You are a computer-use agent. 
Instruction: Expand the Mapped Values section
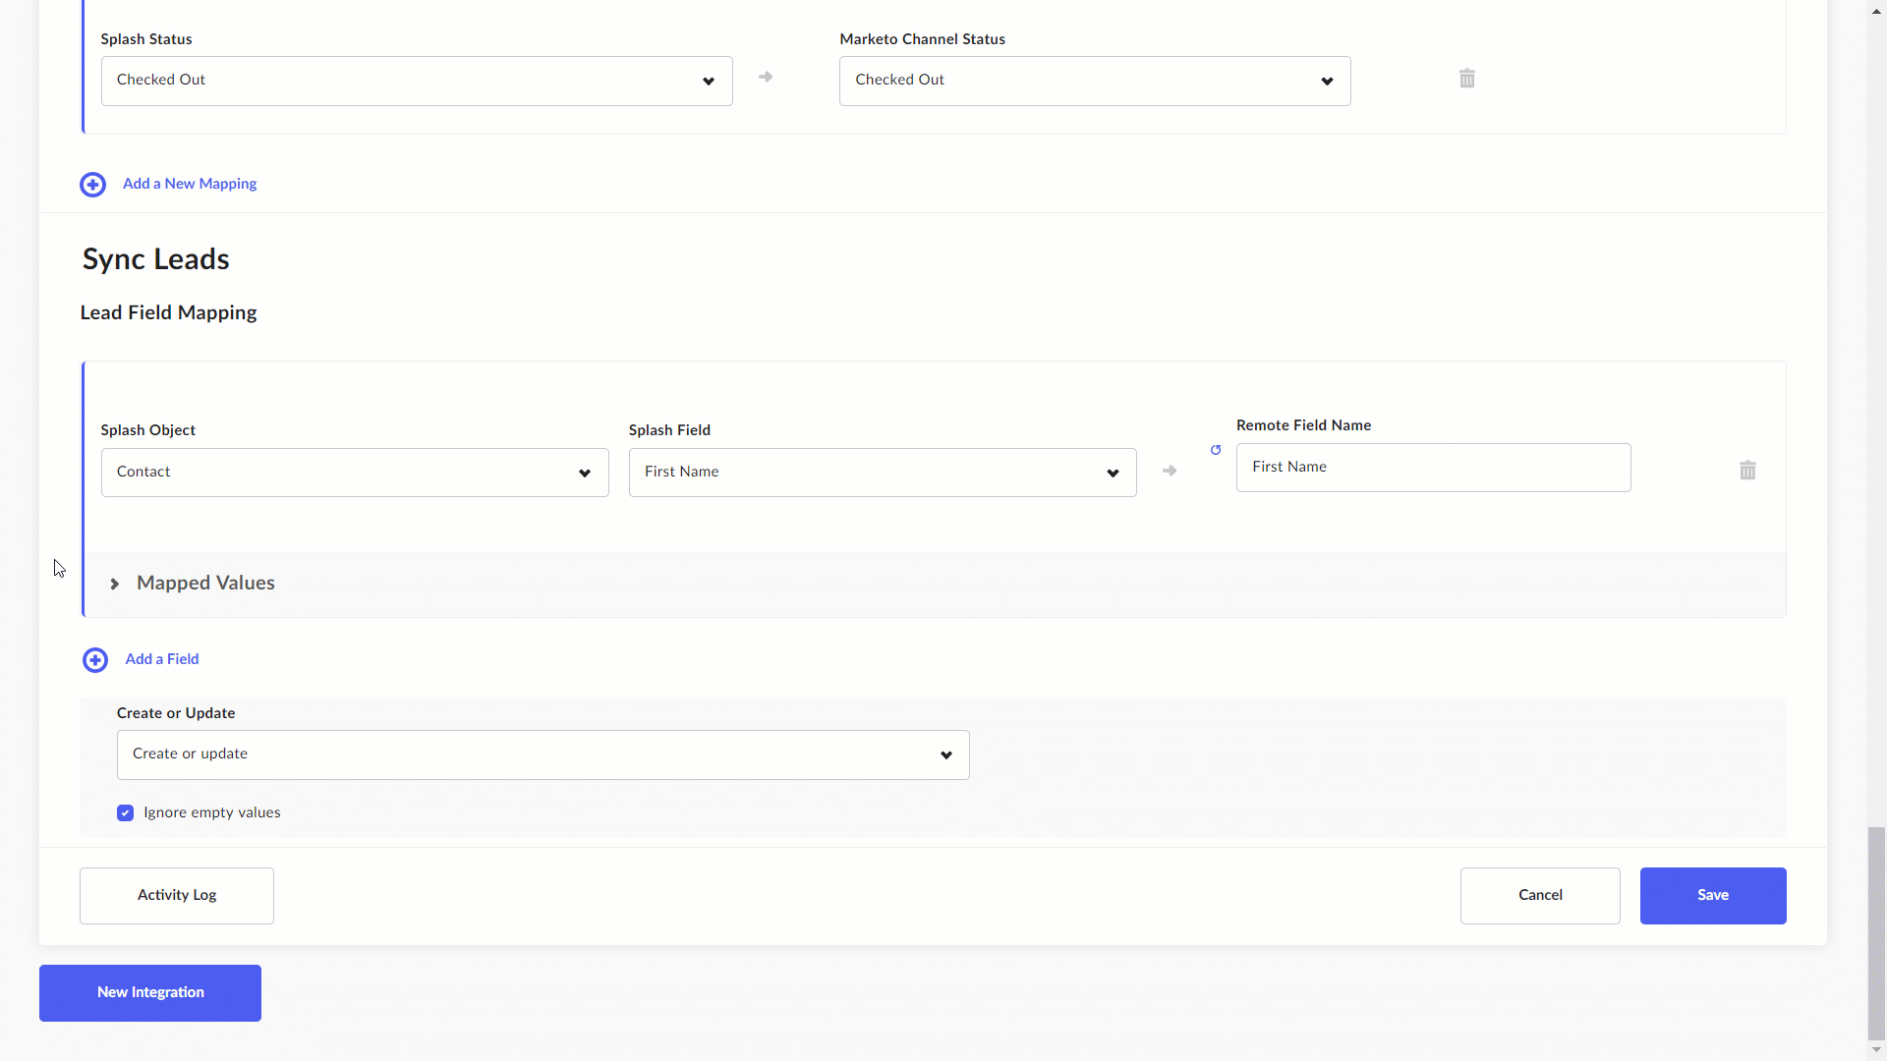115,584
